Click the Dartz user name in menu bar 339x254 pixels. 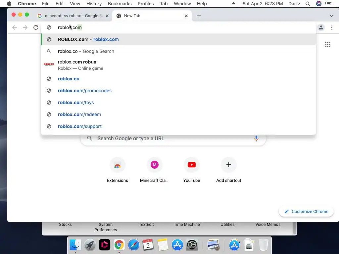(294, 4)
